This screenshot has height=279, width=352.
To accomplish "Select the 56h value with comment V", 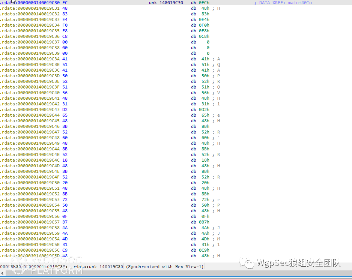I will (x=205, y=93).
